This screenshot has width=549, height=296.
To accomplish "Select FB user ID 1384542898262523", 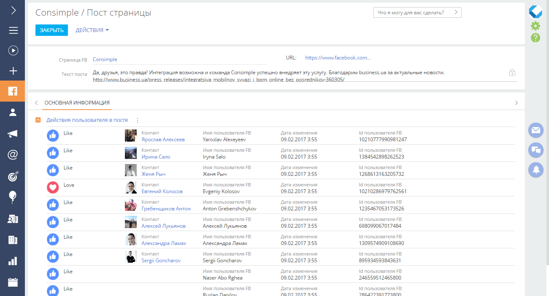I will [381, 157].
